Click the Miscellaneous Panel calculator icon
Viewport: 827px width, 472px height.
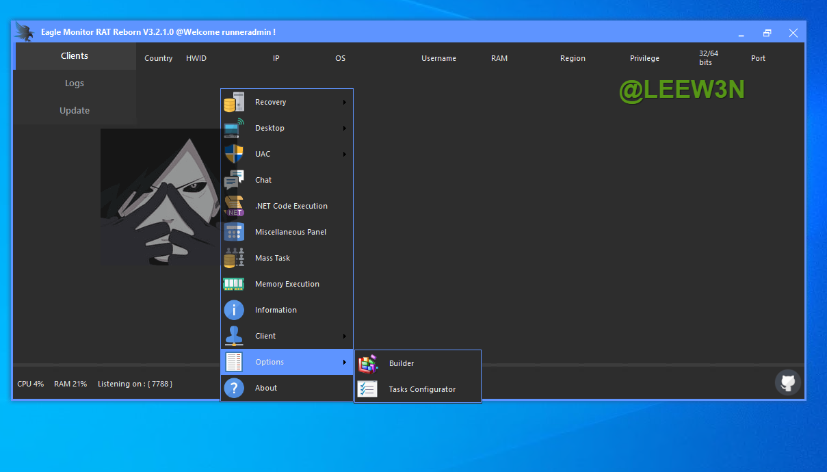click(x=234, y=232)
